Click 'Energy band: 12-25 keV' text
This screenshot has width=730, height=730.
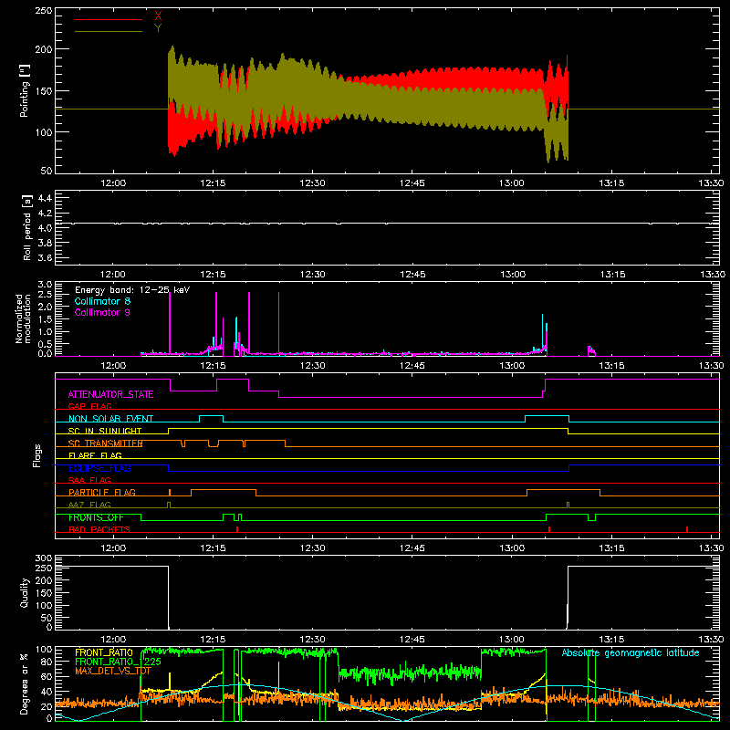(132, 290)
